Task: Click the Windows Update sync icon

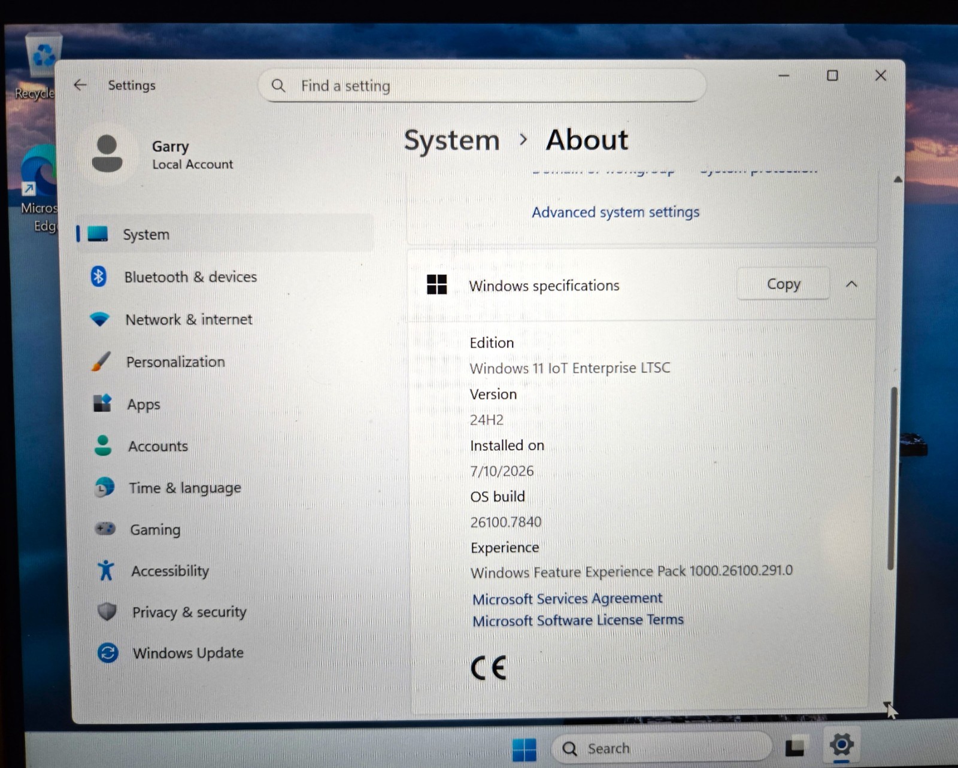Action: coord(108,652)
